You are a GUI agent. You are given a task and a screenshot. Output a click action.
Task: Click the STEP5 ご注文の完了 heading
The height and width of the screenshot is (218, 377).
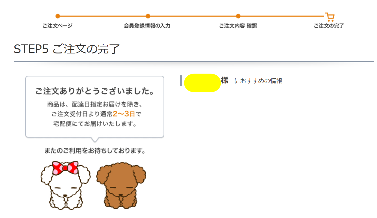tap(67, 49)
